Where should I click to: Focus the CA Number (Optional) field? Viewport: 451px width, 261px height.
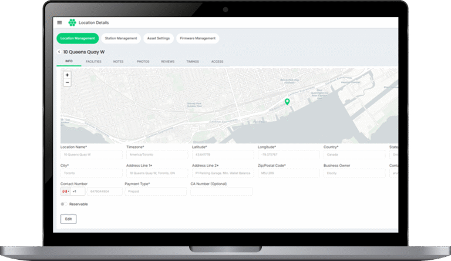pos(221,191)
